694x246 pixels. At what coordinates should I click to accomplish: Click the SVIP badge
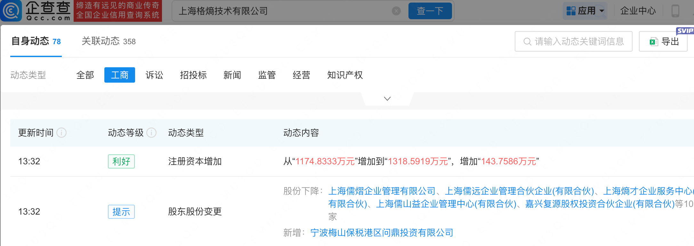pyautogui.click(x=685, y=31)
